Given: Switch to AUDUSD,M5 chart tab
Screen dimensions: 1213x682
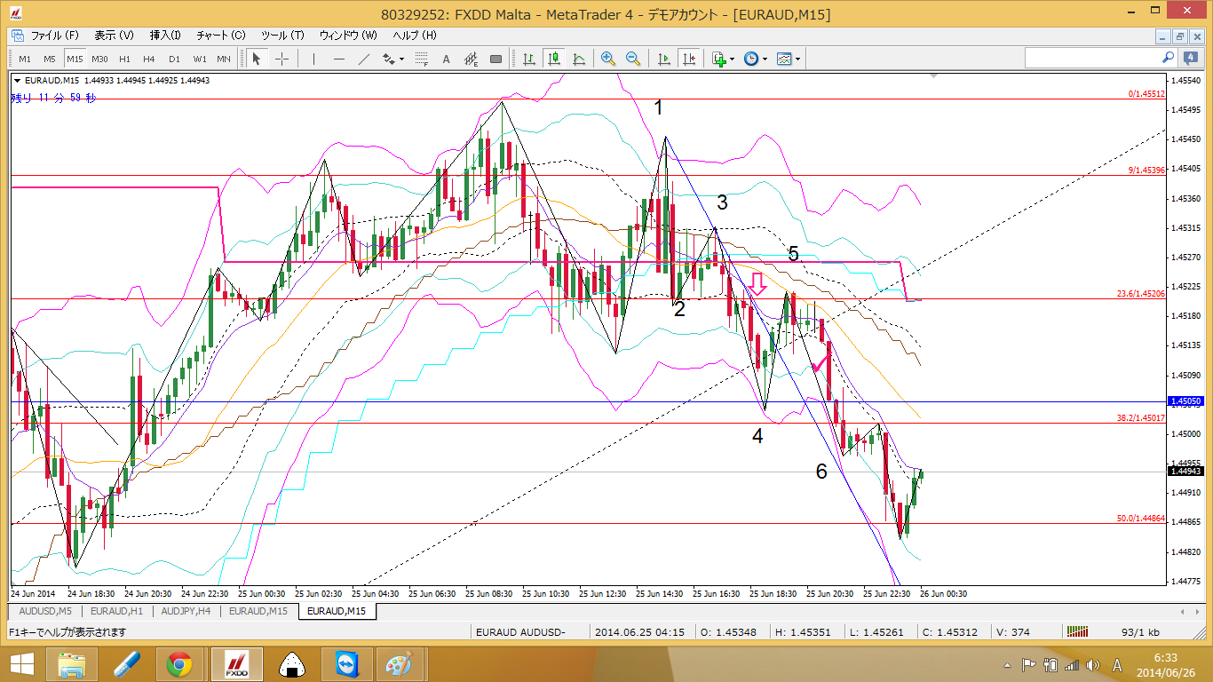Looking at the screenshot, I should (45, 611).
